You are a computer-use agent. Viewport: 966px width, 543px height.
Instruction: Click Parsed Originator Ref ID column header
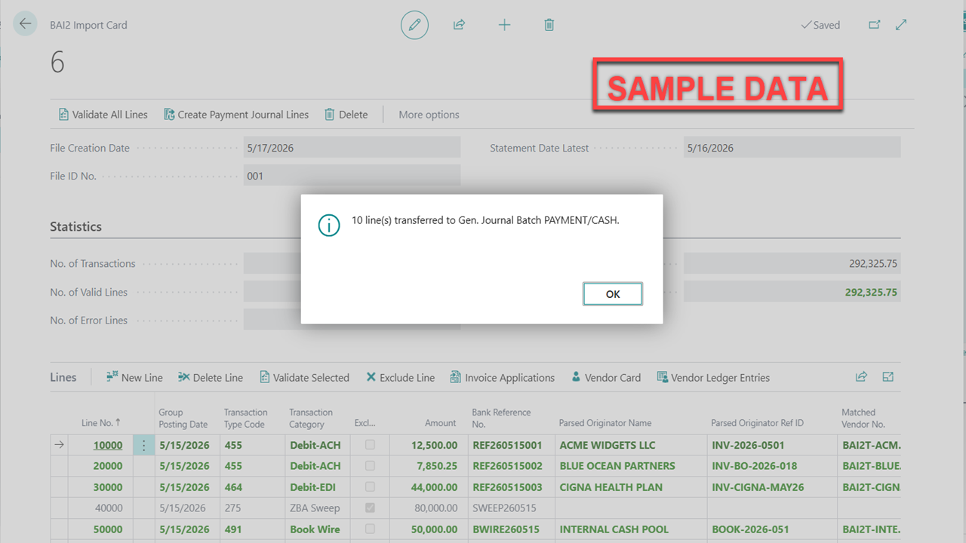(758, 423)
